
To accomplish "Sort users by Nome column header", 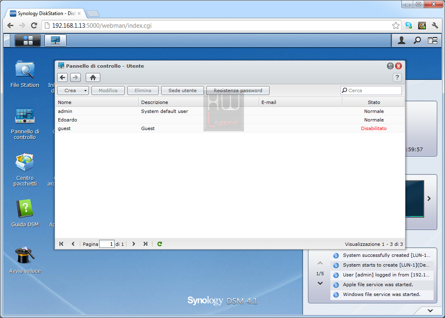I will [97, 102].
